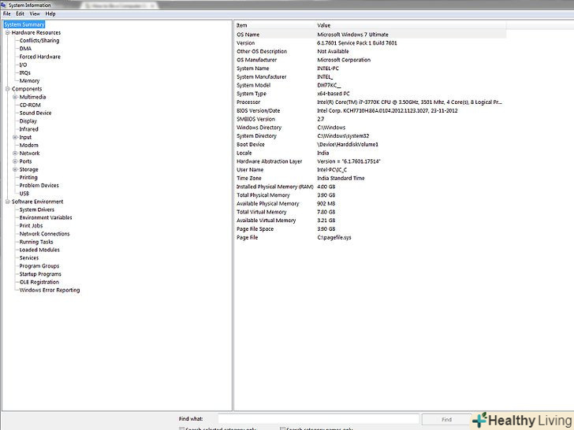This screenshot has width=574, height=430.
Task: Select Startup Programs tree item
Action: pos(40,274)
